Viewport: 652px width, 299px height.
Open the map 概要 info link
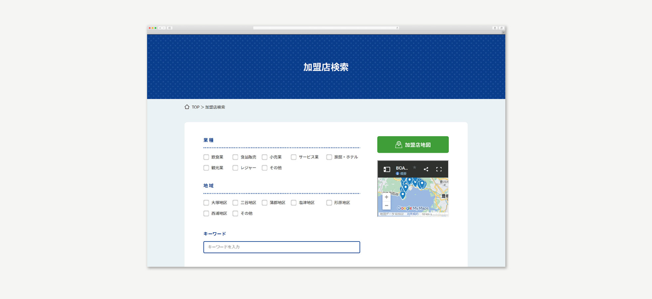tap(401, 174)
